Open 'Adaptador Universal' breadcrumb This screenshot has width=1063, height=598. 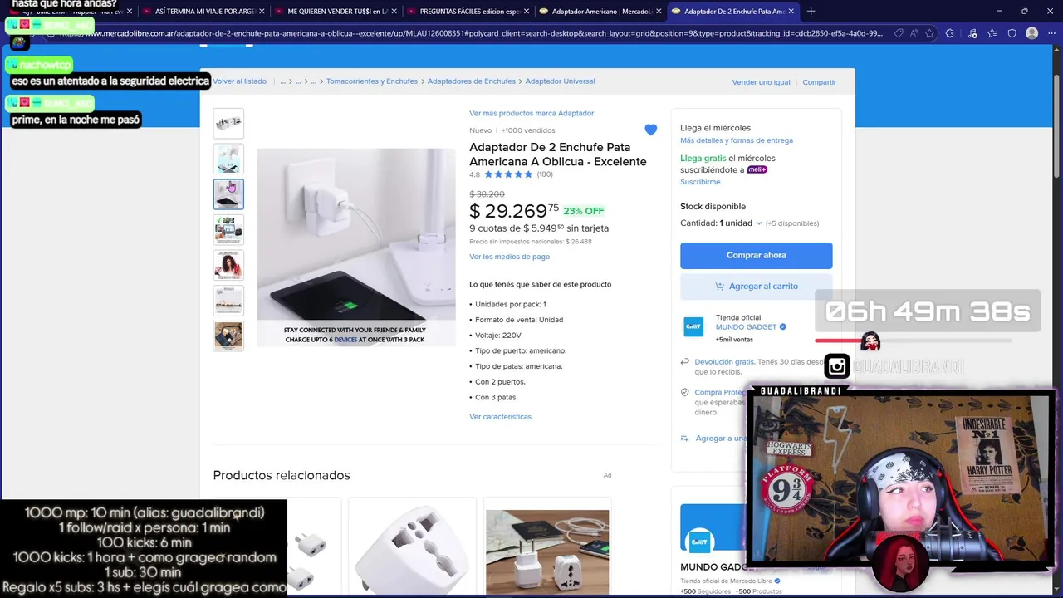560,81
